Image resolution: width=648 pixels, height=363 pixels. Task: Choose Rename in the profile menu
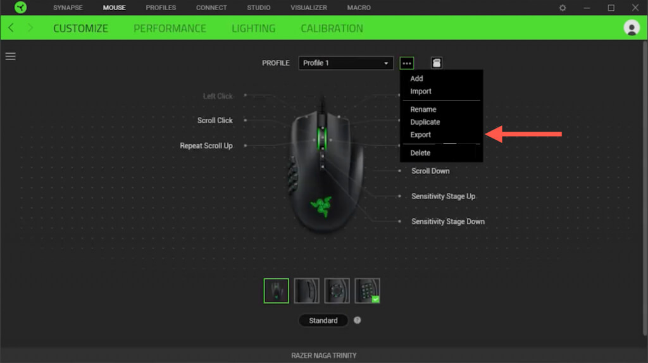(x=423, y=109)
